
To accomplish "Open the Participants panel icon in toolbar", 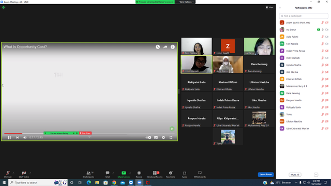I will point(88,173).
